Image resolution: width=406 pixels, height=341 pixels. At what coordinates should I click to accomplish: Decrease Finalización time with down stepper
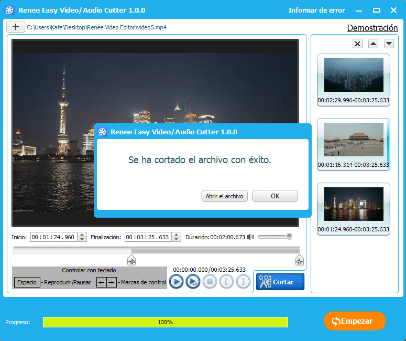(177, 239)
